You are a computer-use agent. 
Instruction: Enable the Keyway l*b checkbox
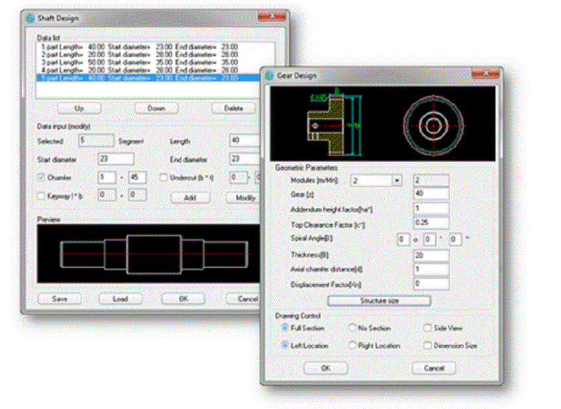(41, 196)
